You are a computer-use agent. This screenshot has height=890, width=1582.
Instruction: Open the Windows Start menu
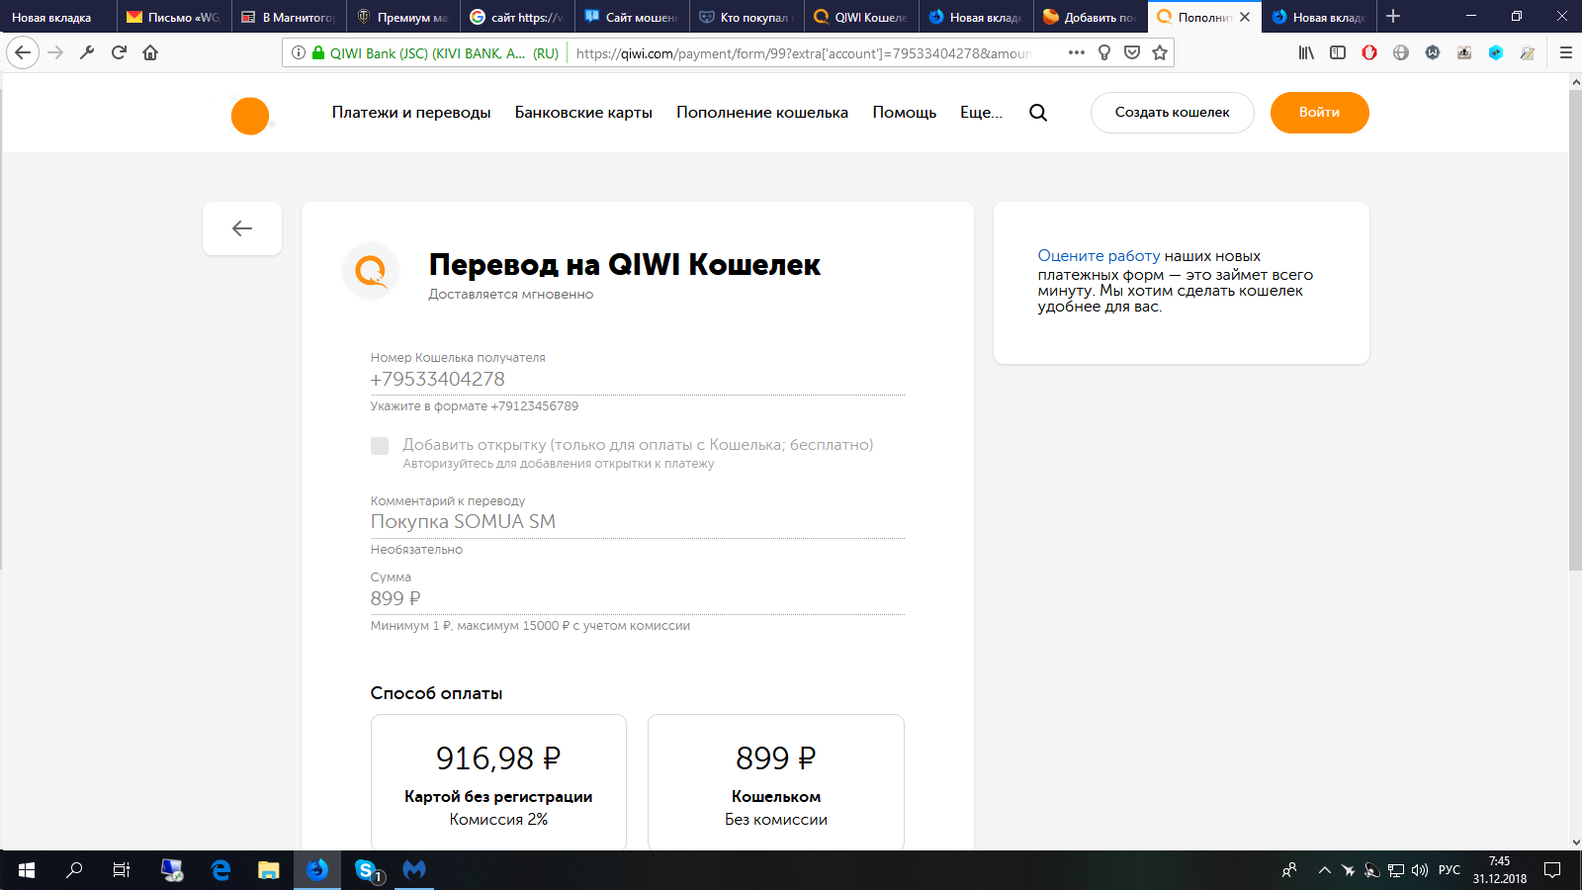tap(27, 870)
